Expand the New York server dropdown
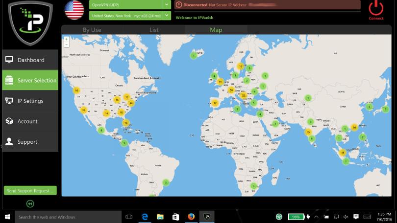Viewport: 397px width, 223px height. tap(167, 16)
